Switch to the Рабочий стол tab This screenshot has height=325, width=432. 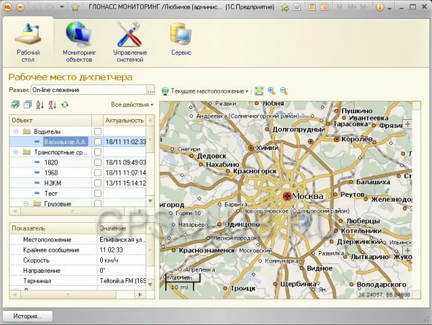pyautogui.click(x=28, y=42)
